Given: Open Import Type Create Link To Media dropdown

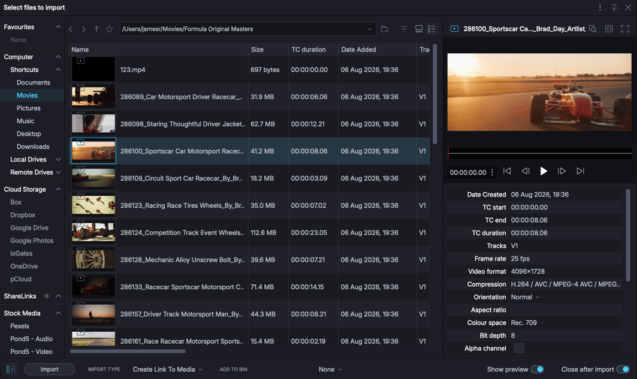Looking at the screenshot, I should 167,369.
